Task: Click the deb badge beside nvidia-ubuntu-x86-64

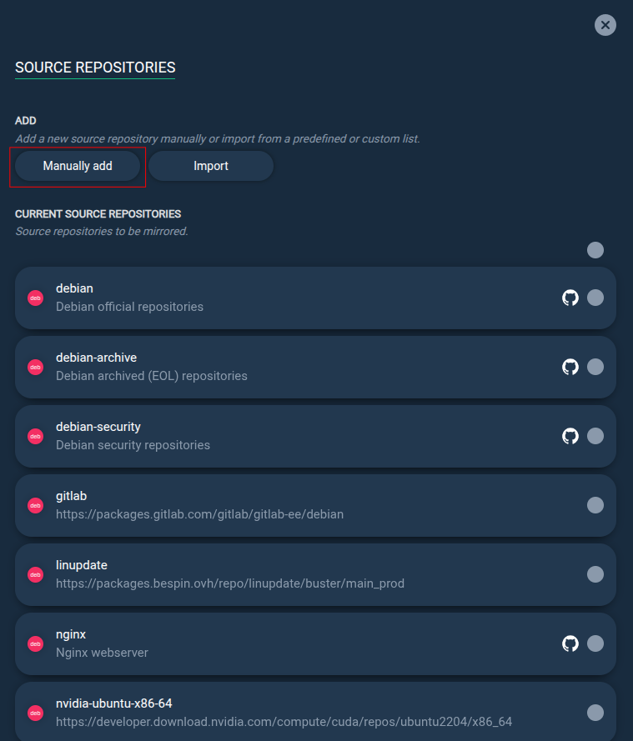Action: [36, 713]
